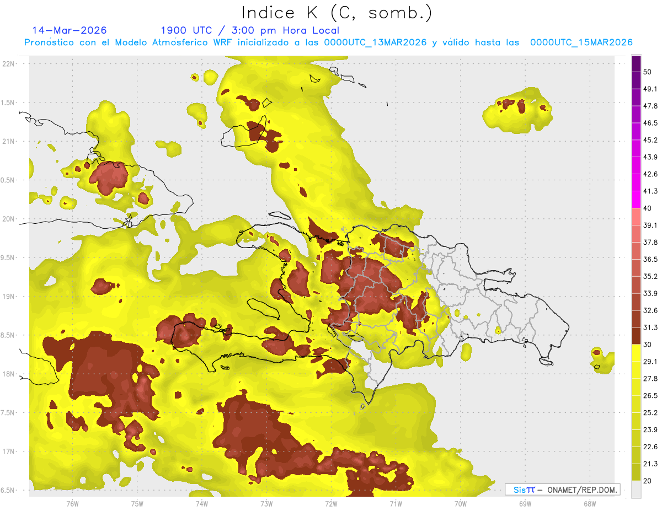Viewport: 662px width, 511px height.
Task: Click the legend value '46.5'
Action: point(650,123)
